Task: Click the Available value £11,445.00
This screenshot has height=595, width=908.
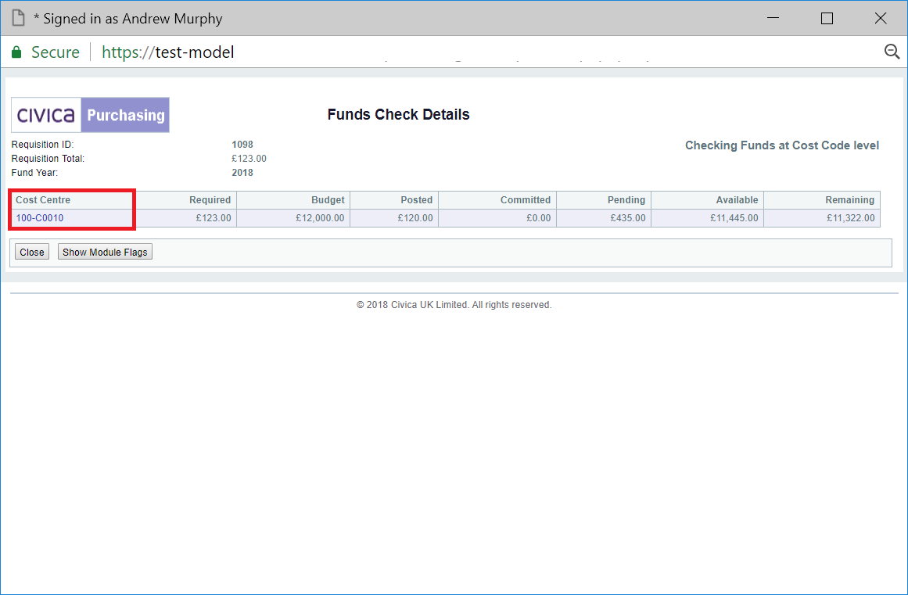Action: (x=734, y=218)
